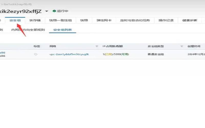Click the 普通安全组 cell
This screenshot has width=205, height=128.
(156, 54)
